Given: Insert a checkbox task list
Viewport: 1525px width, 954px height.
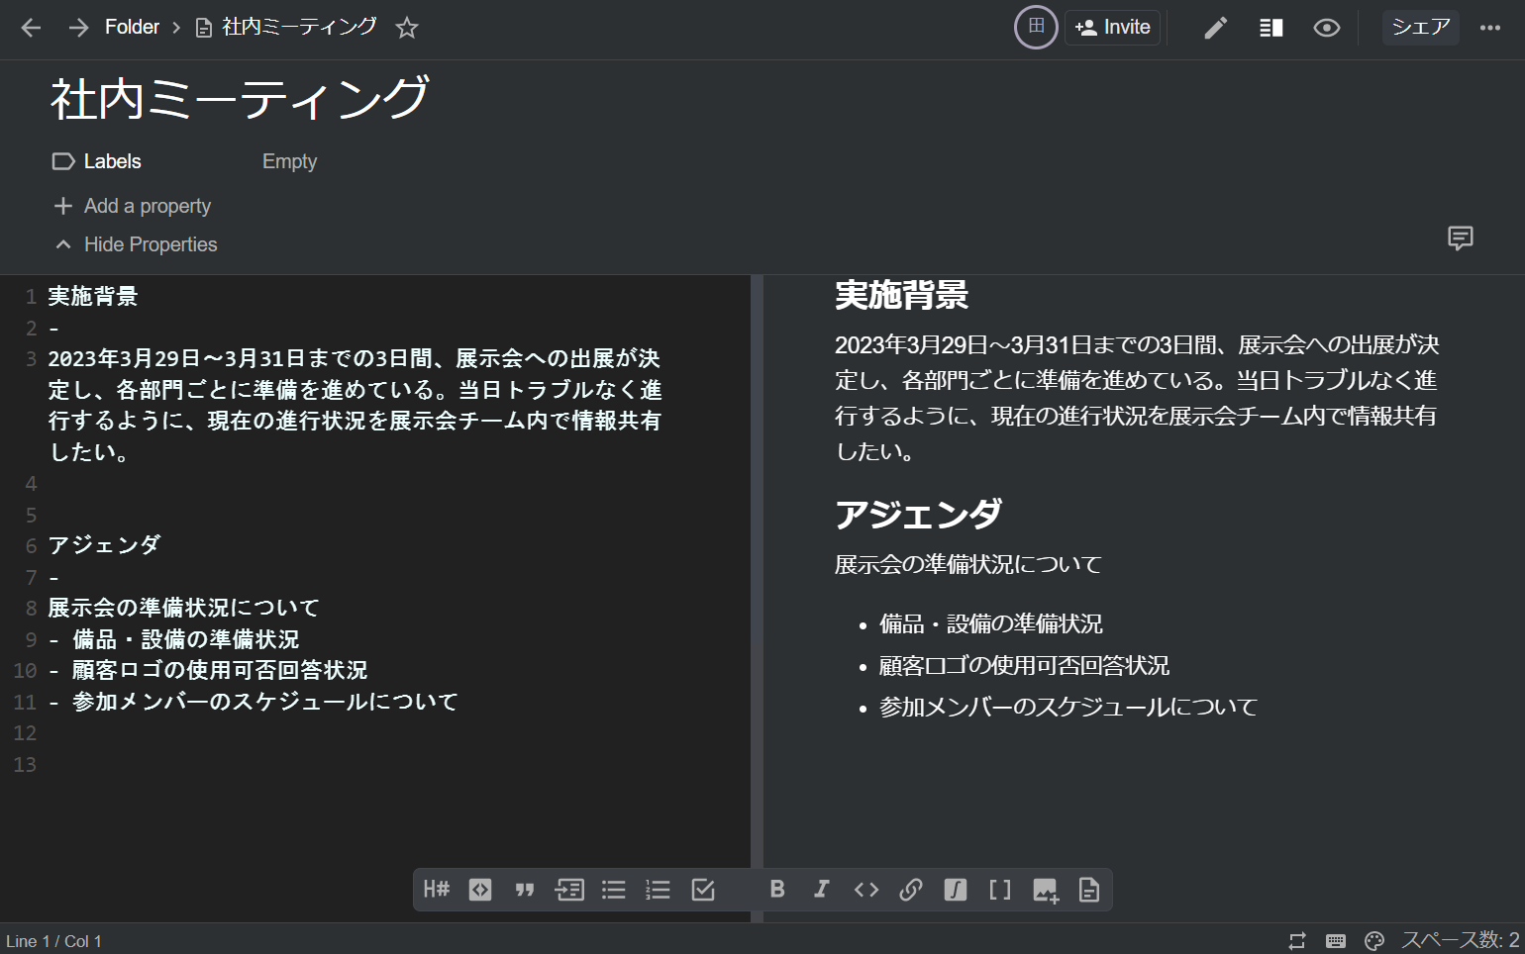Looking at the screenshot, I should (x=703, y=890).
